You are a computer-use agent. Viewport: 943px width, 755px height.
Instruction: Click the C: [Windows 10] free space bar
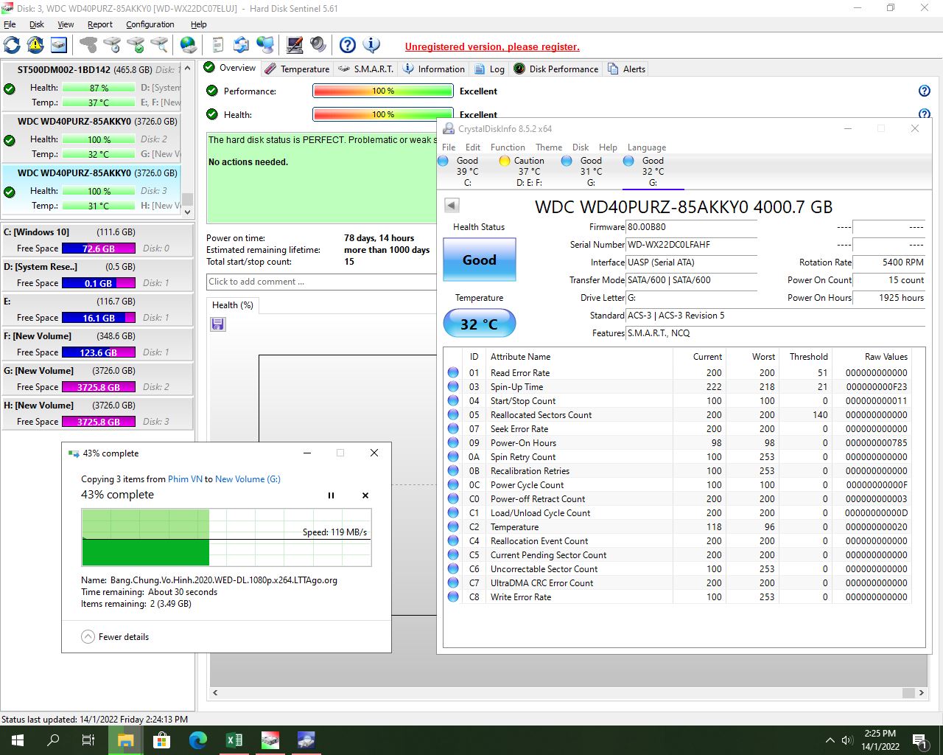click(99, 248)
